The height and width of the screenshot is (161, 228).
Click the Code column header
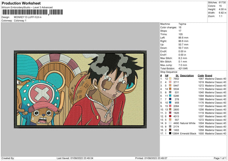coord(201,76)
